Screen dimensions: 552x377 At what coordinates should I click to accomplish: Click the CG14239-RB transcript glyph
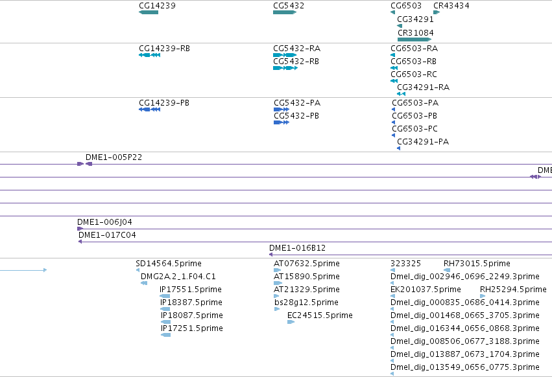point(150,55)
